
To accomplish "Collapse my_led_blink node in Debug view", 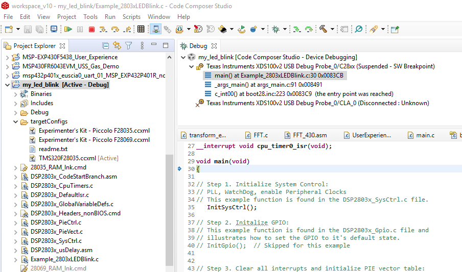I will pos(183,57).
